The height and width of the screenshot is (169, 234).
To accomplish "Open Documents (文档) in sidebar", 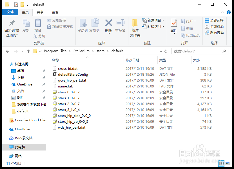I will (x=18, y=91).
